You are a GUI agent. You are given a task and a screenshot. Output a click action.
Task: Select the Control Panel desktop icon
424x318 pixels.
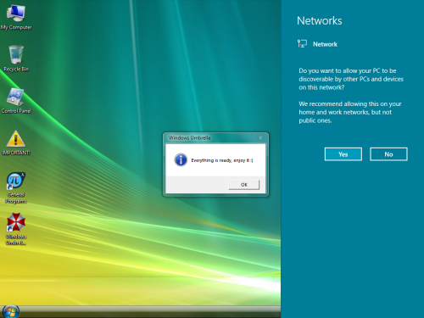[16, 101]
